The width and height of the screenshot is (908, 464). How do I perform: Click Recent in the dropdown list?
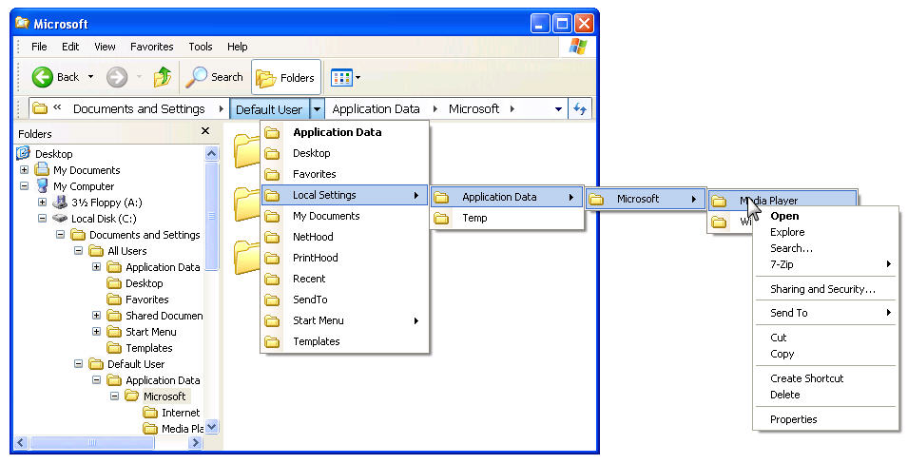coord(344,279)
